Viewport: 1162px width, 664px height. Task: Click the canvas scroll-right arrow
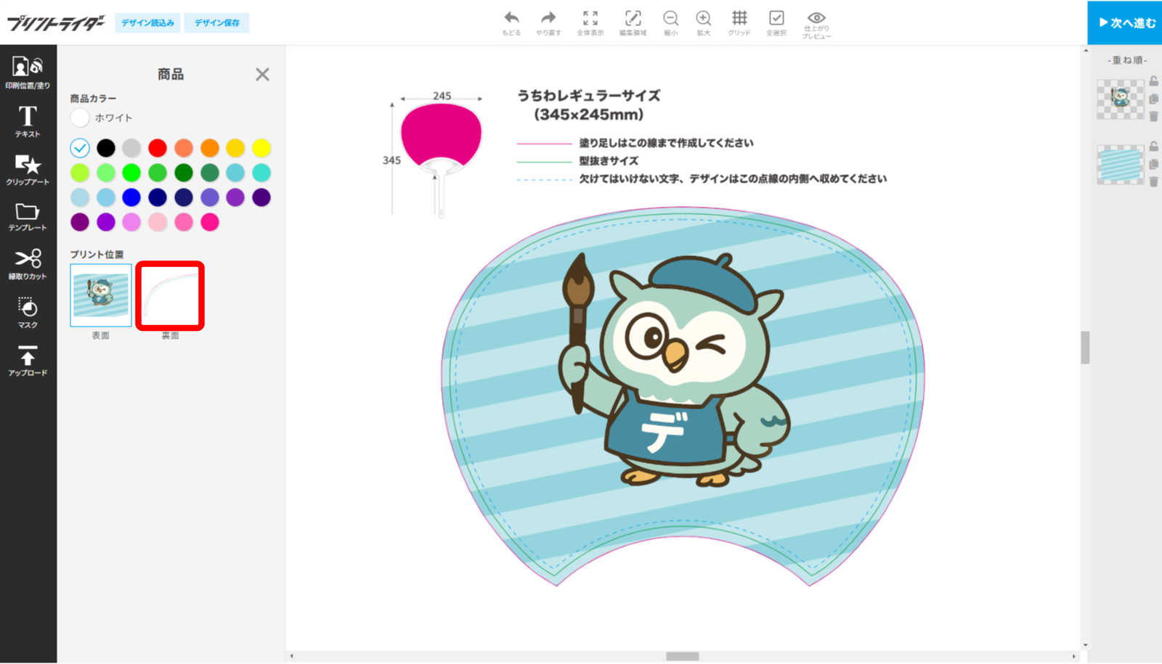click(x=1074, y=656)
